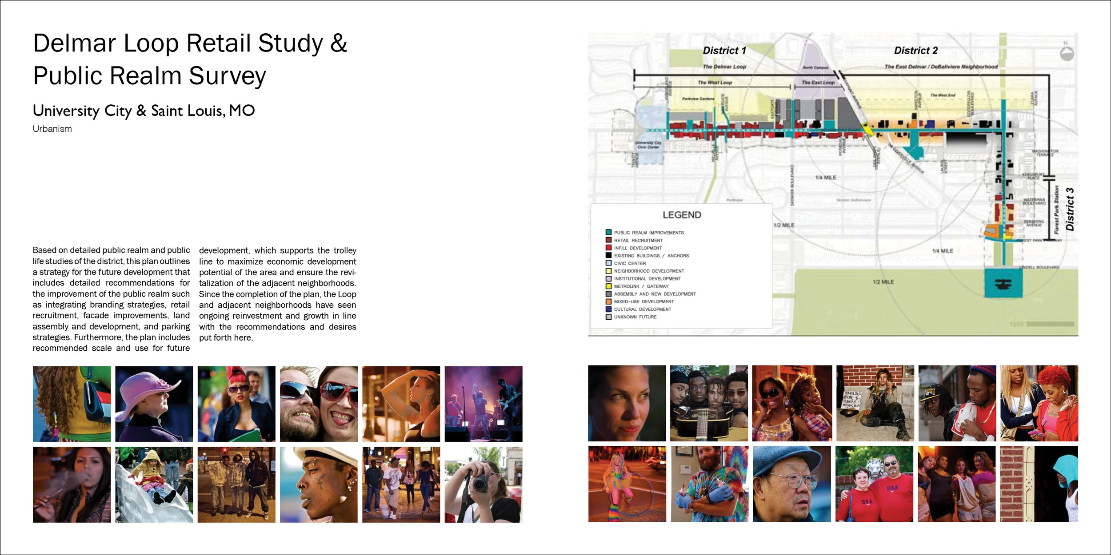Click the black Existing Buildings / Anchors swatch

click(x=608, y=255)
